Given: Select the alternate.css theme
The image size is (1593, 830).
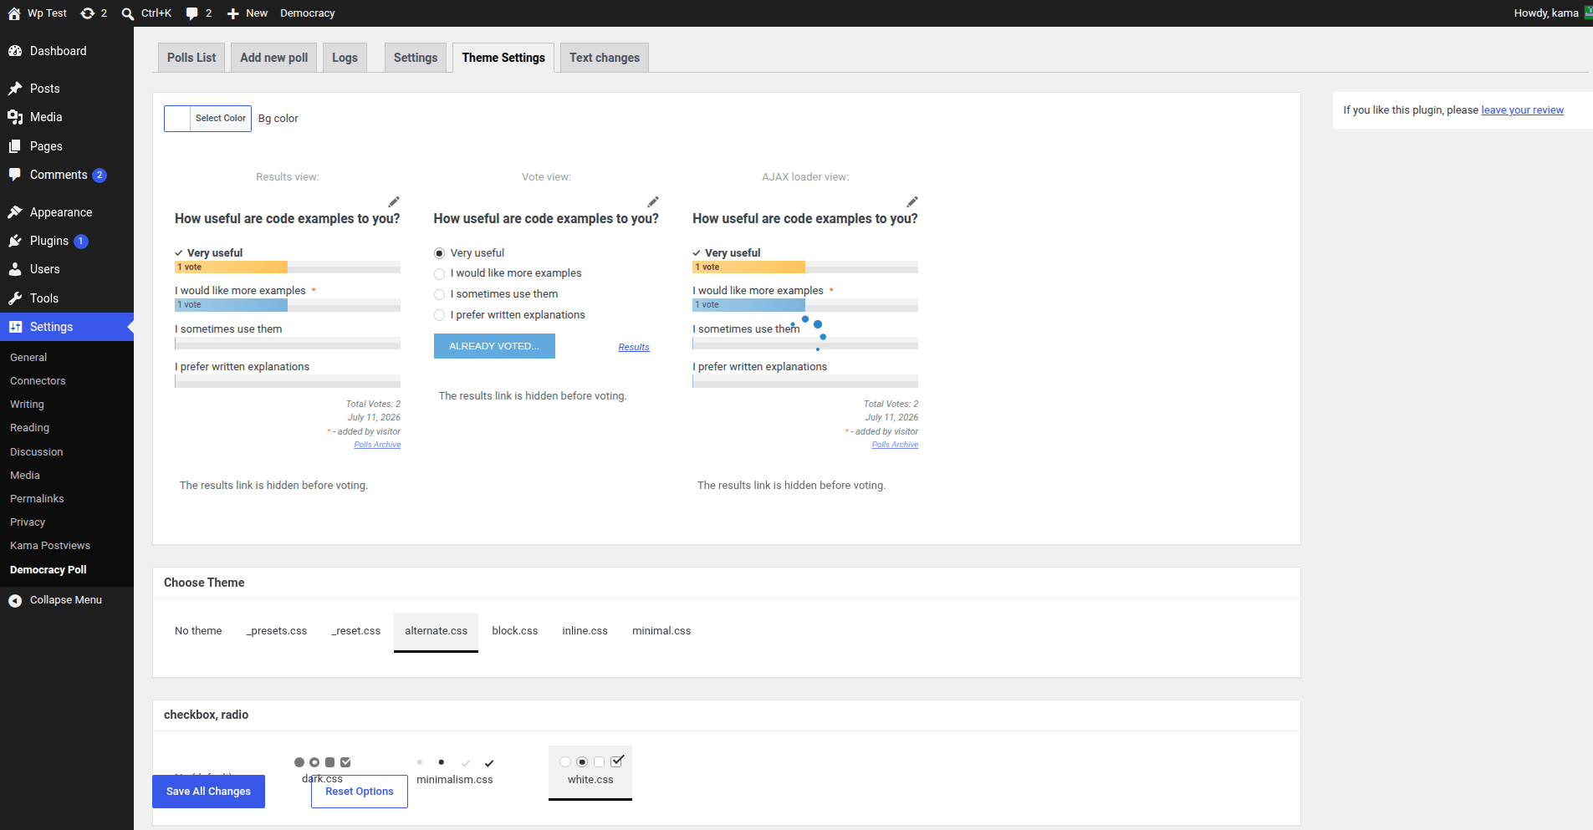Looking at the screenshot, I should click(437, 631).
